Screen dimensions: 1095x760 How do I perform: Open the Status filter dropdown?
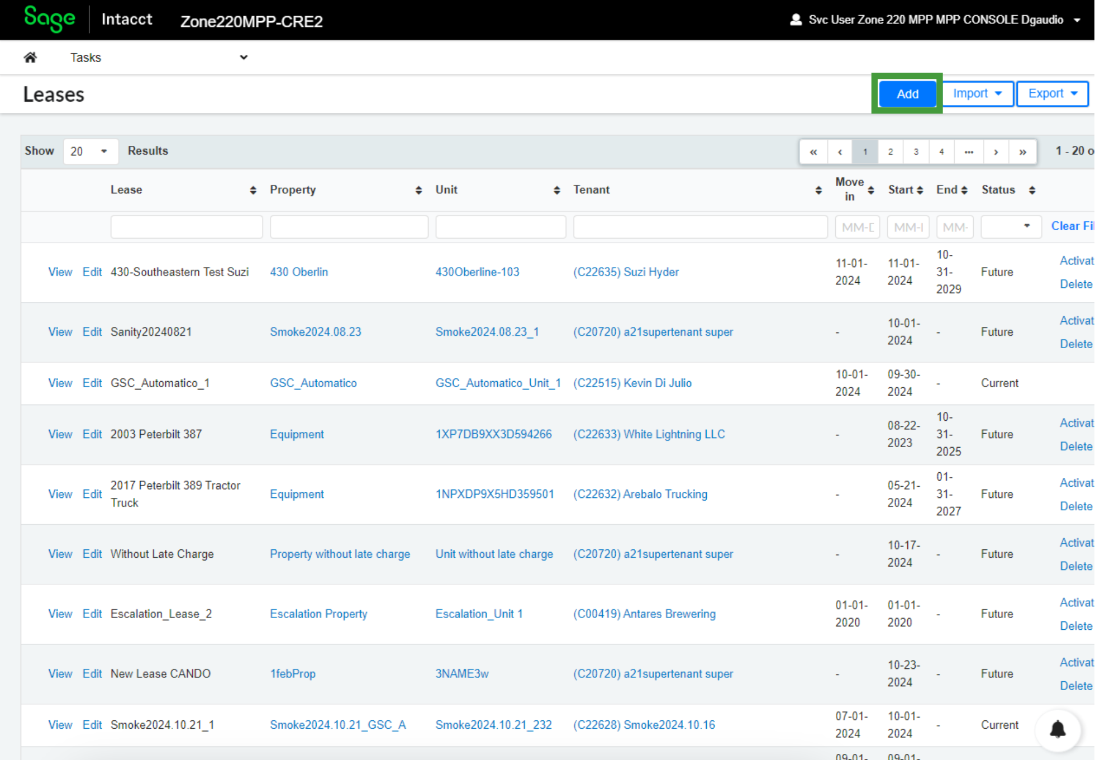tap(1011, 226)
